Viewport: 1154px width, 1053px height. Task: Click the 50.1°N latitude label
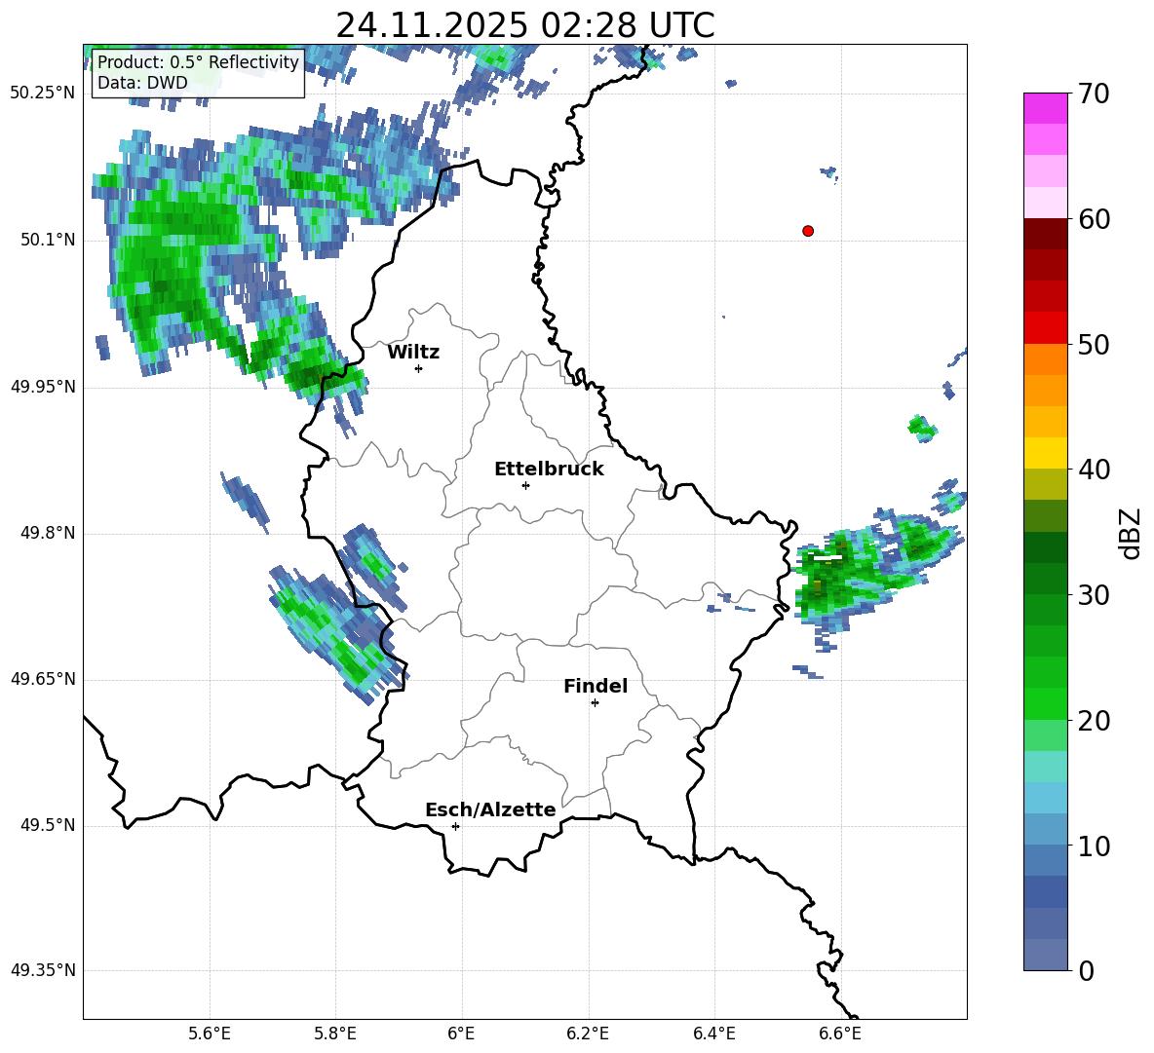49,241
